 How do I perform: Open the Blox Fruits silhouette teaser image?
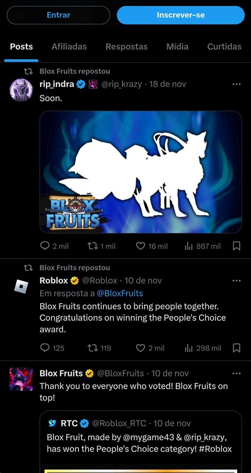coord(141,172)
